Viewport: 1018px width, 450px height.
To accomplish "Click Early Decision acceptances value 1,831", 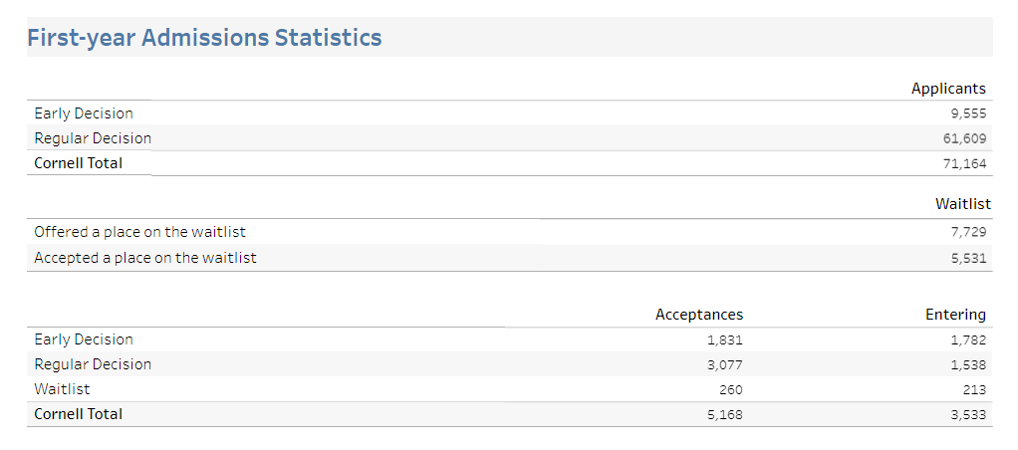I will pos(724,339).
